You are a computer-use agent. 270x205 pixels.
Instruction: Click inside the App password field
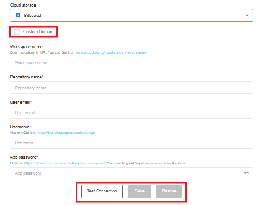126,173
